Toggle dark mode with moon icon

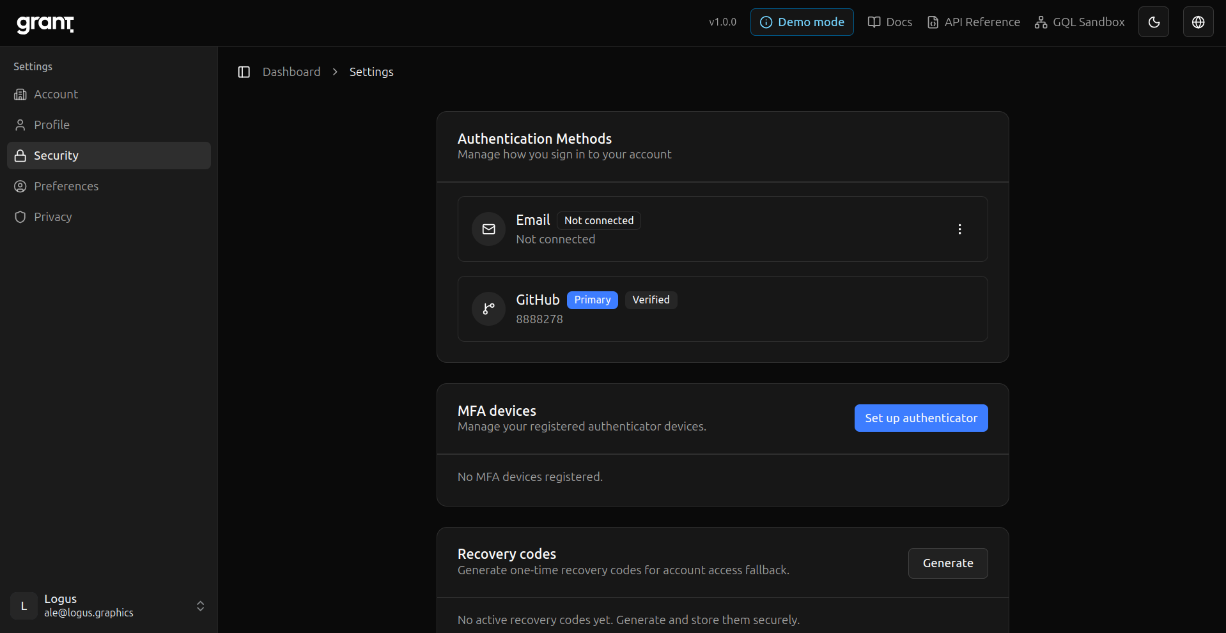tap(1154, 22)
